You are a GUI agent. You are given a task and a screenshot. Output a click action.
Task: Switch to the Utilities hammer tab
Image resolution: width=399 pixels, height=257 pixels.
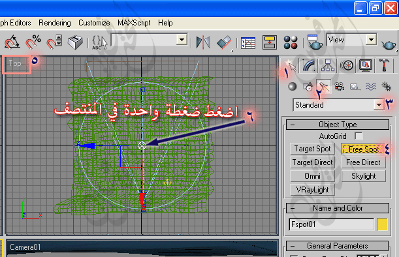(384, 65)
